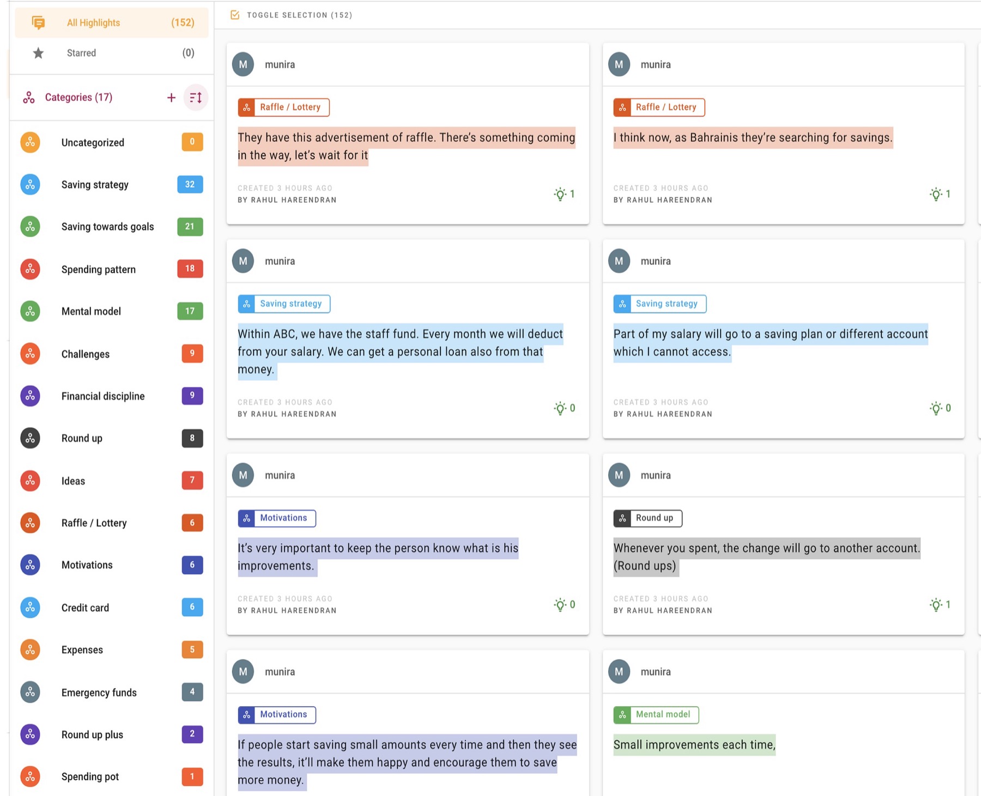The image size is (981, 796).
Task: Click the Starred star icon
Action: click(x=38, y=53)
